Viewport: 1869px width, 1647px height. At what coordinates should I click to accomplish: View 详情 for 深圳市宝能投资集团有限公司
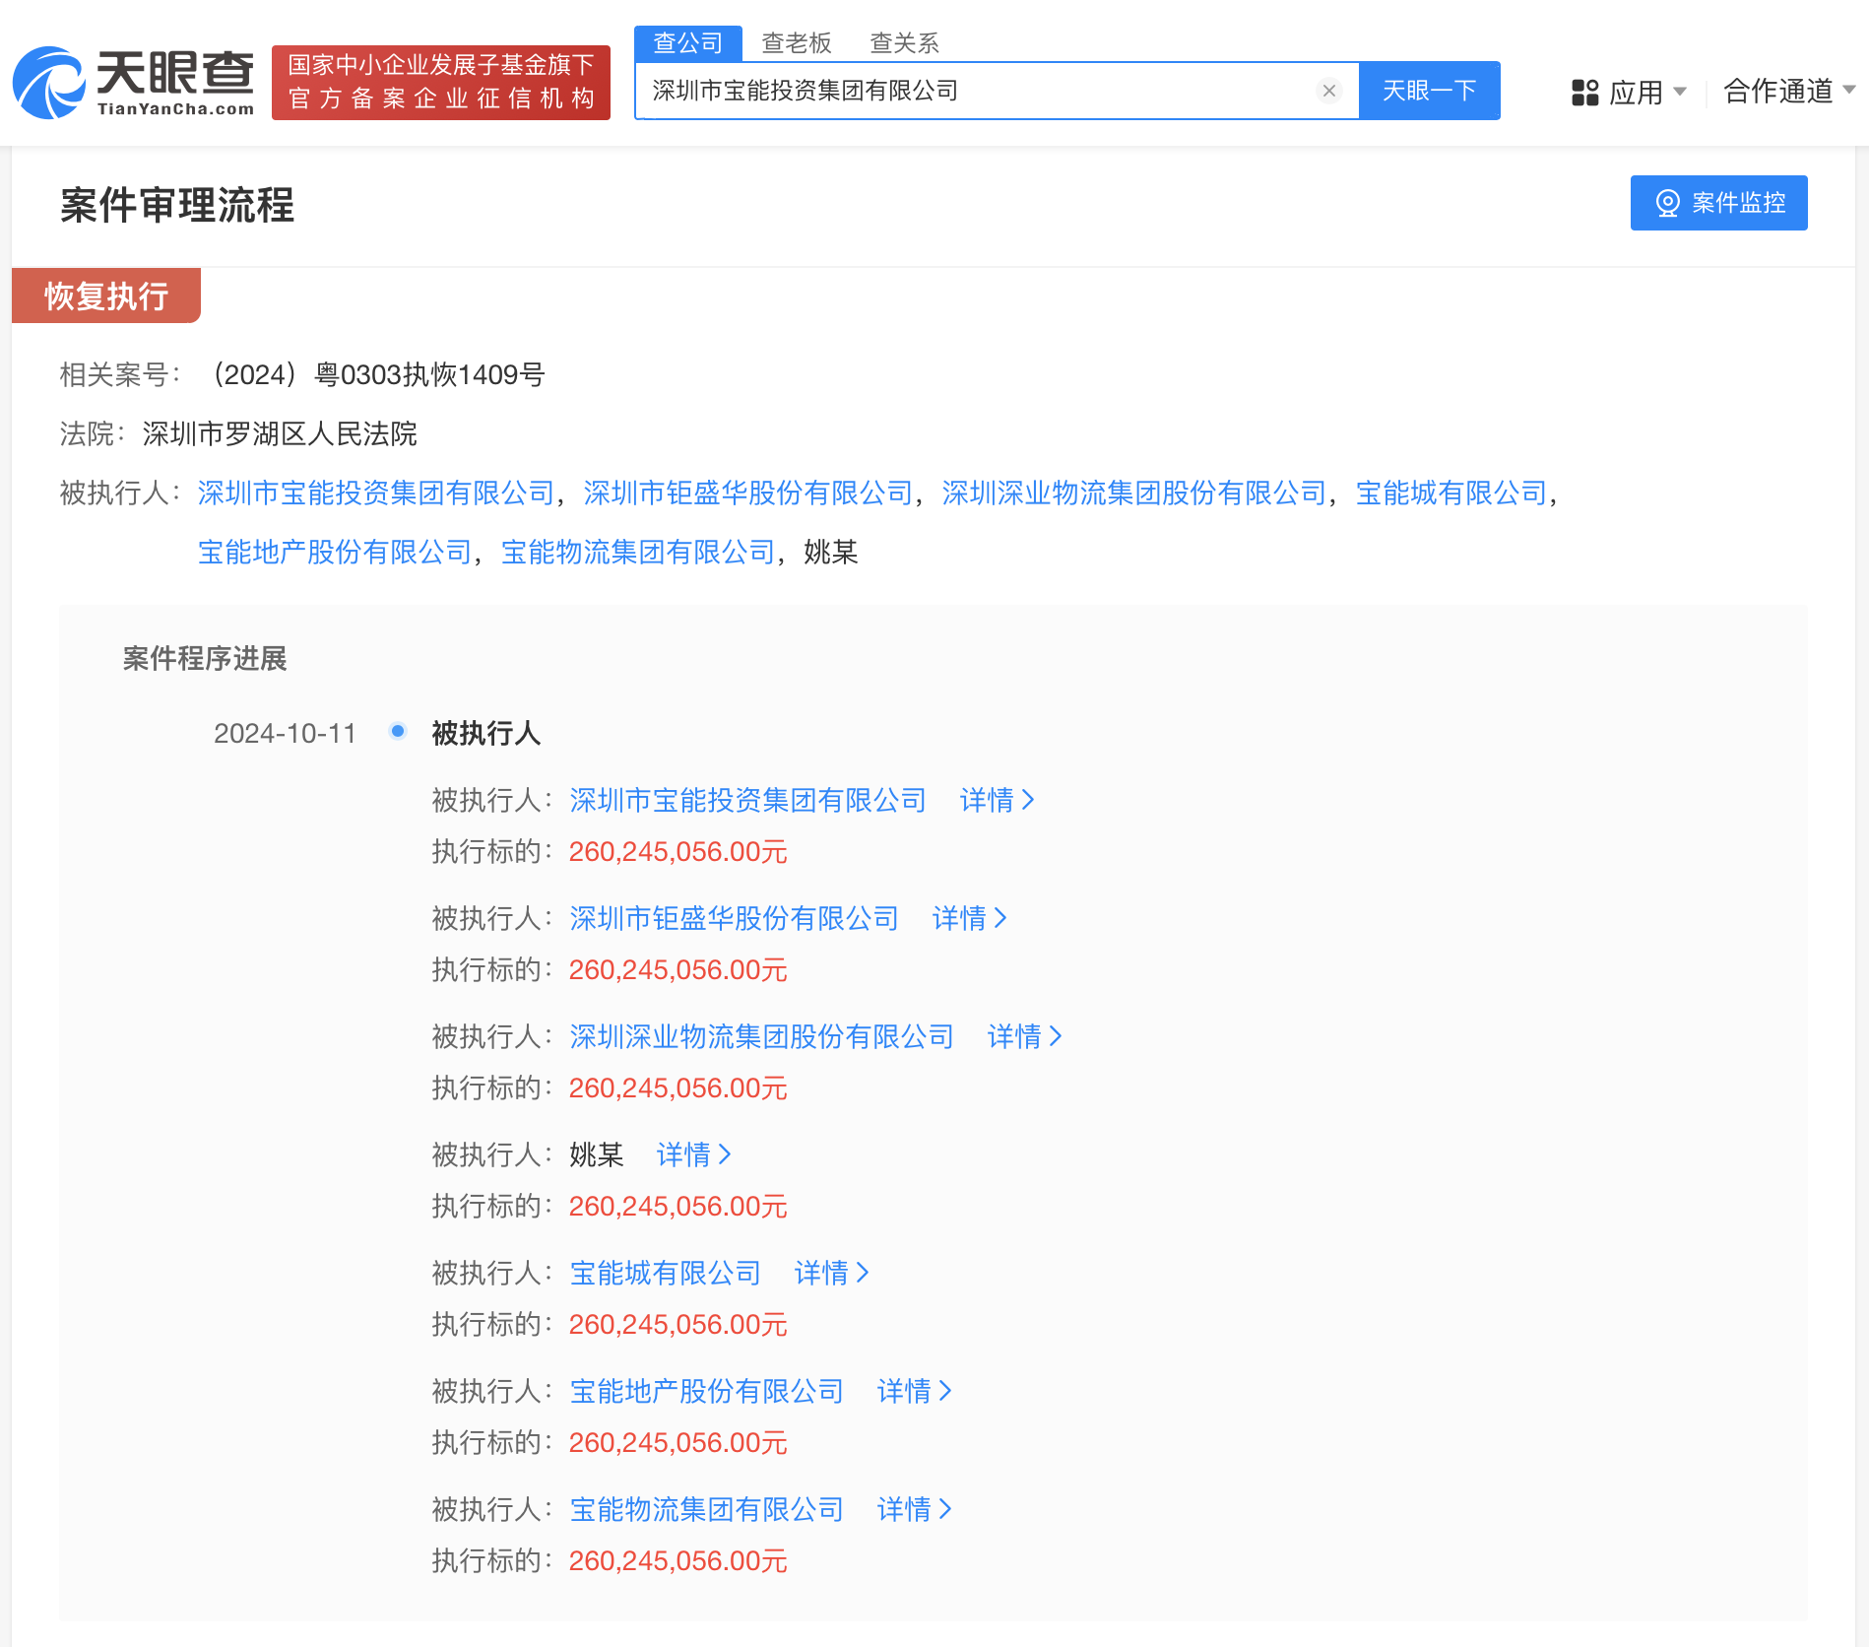click(997, 800)
